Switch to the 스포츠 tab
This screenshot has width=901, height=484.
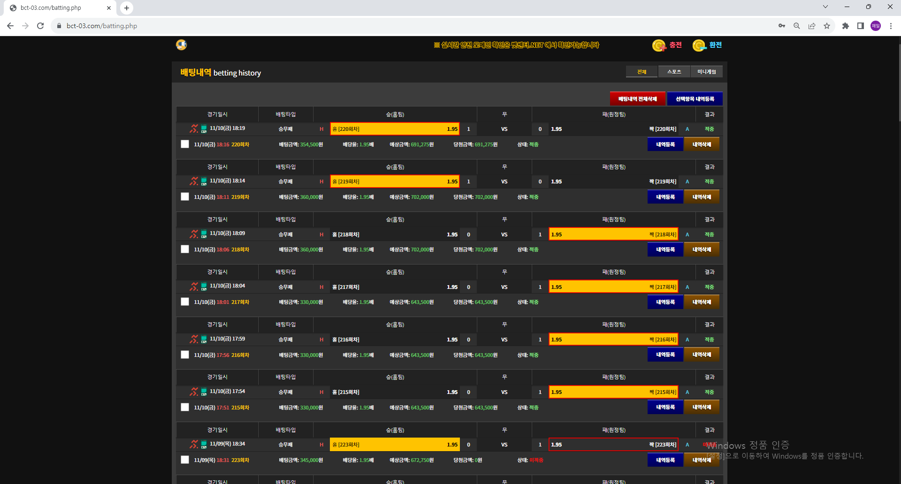pyautogui.click(x=674, y=71)
